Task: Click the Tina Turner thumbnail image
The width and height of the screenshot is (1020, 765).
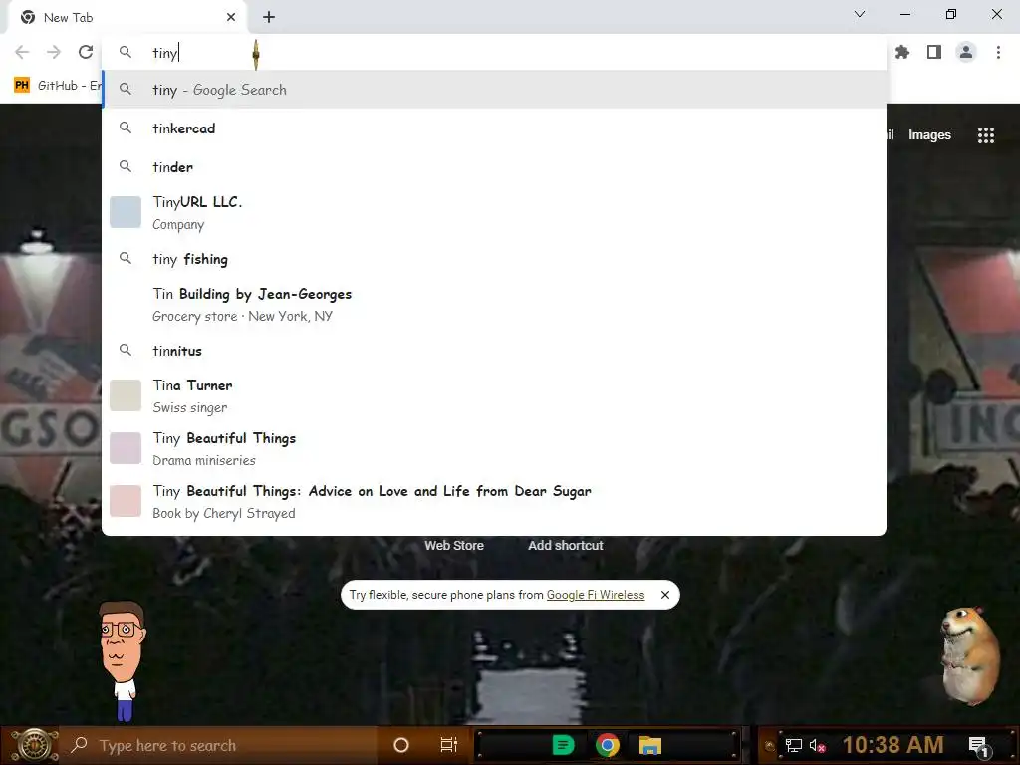Action: (126, 395)
